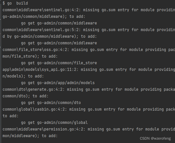Click "go get go-admin/common/file_store" command
The height and width of the screenshot is (143, 175).
(x=59, y=63)
